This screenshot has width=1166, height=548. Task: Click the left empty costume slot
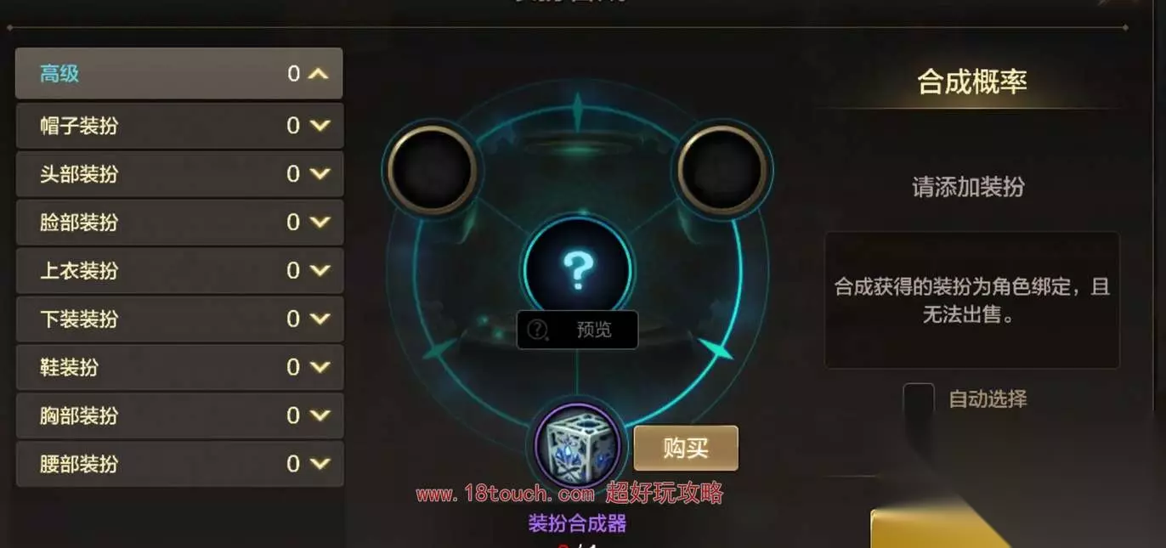[x=431, y=169]
